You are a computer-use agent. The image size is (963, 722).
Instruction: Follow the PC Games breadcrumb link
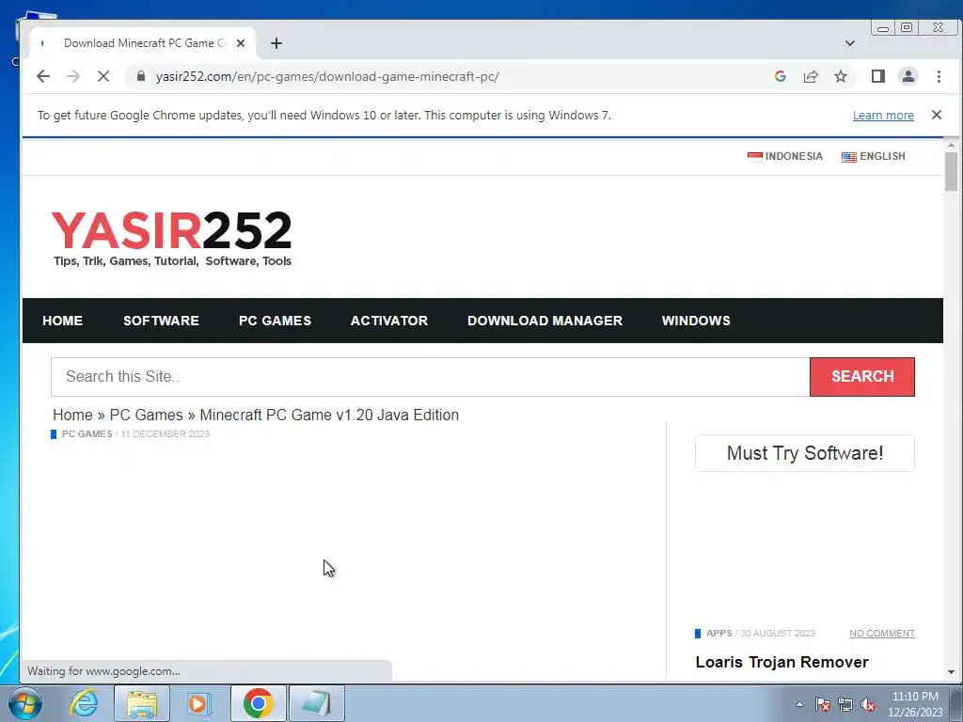click(146, 415)
